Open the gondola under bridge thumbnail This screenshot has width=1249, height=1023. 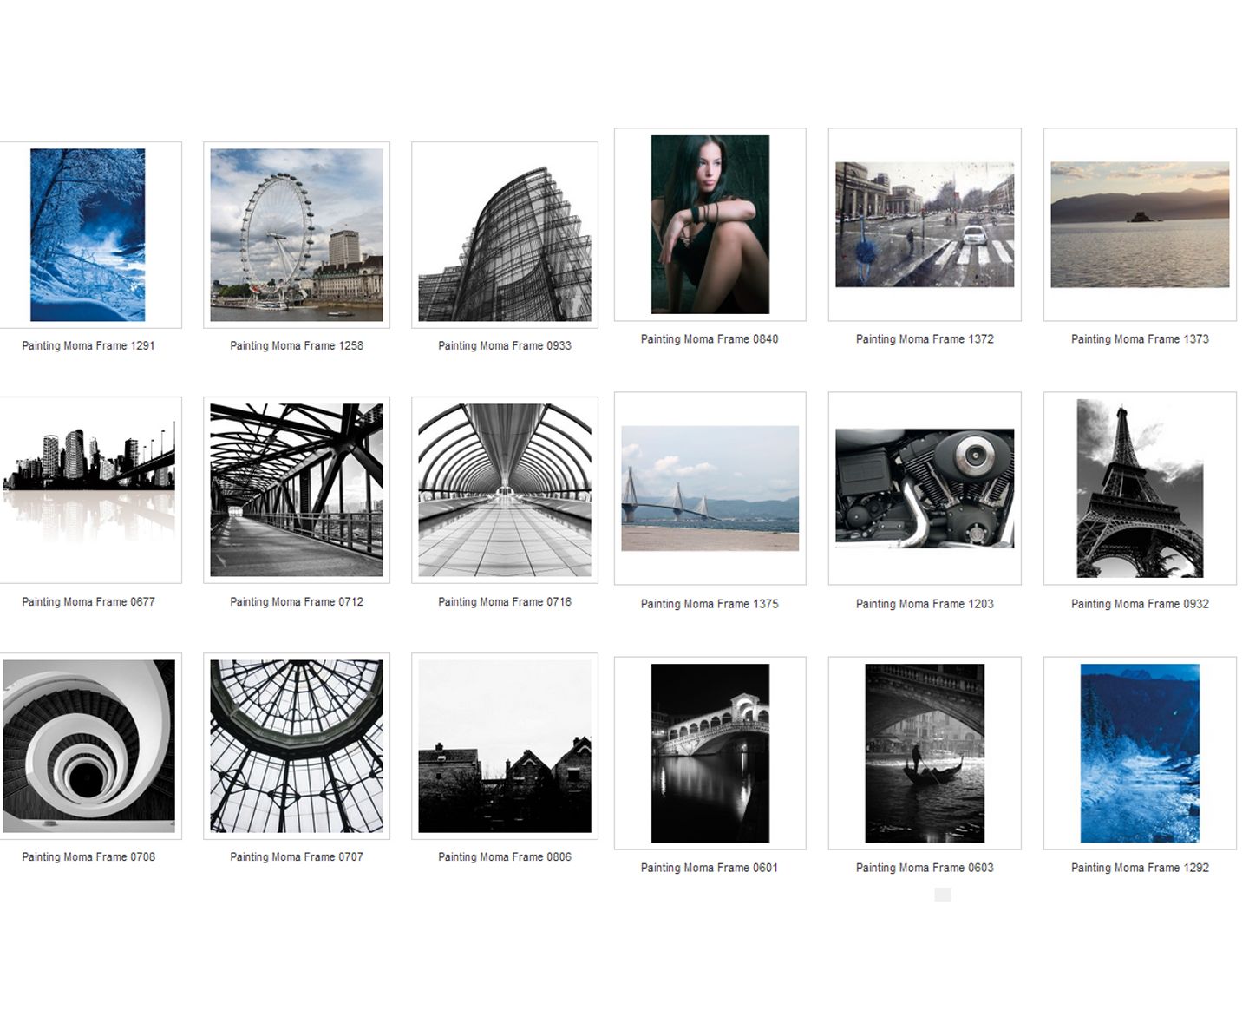point(925,753)
